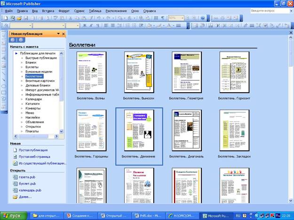Viewport: 294px width, 220px height.
Task: Select the Rectangle tool in Objects toolbar
Action: coord(4,93)
